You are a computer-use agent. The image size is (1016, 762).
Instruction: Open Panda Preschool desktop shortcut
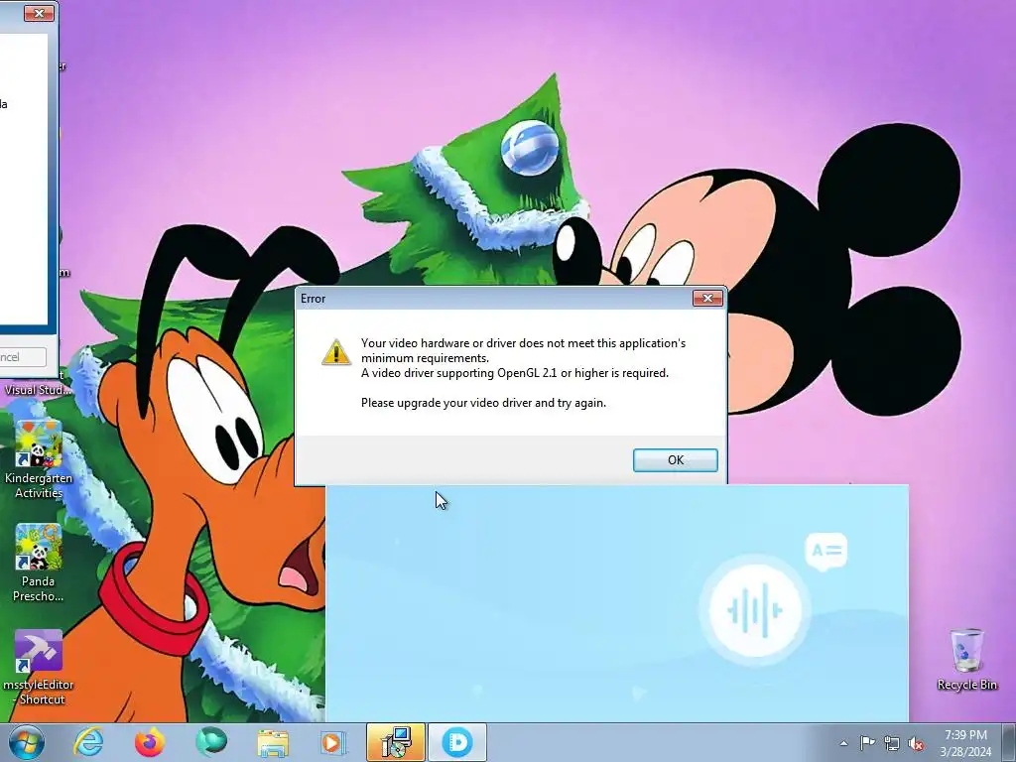pos(39,563)
